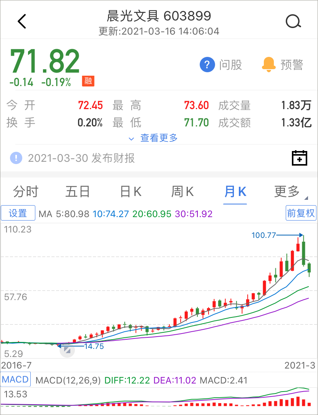Open the calendar add-event icon
318x415 pixels.
tap(300, 158)
